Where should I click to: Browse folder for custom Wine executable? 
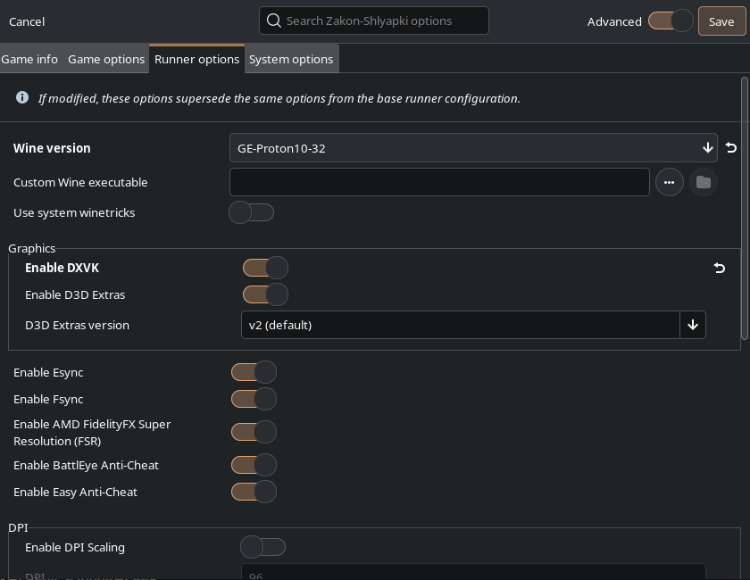coord(703,182)
